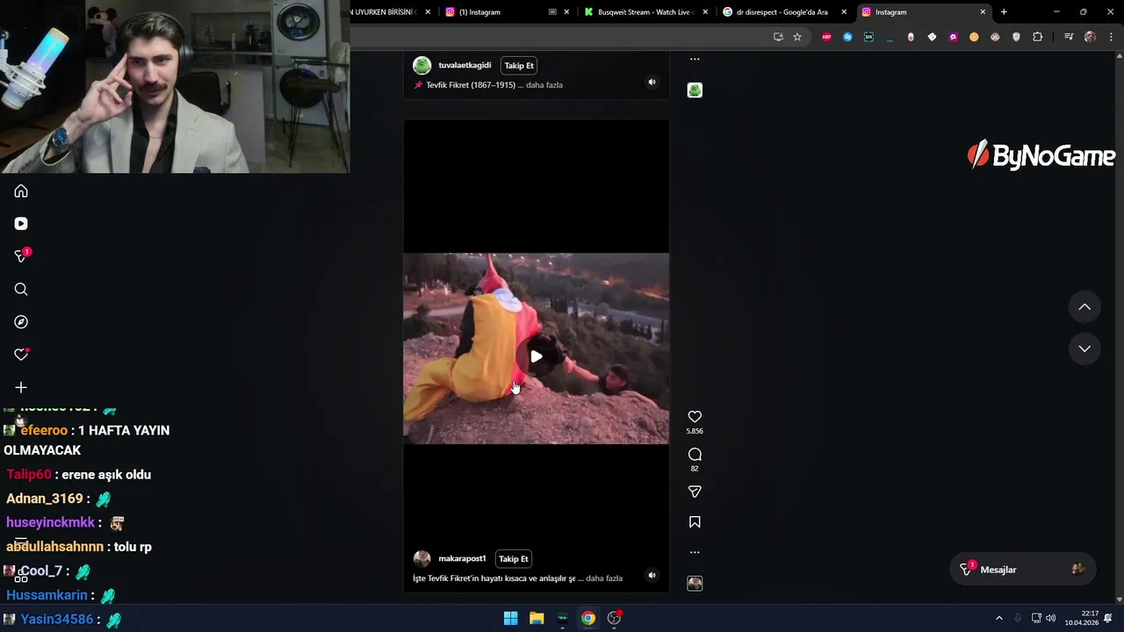Screen dimensions: 1124x632
Task: Click install app icon in address bar
Action: pyautogui.click(x=778, y=37)
